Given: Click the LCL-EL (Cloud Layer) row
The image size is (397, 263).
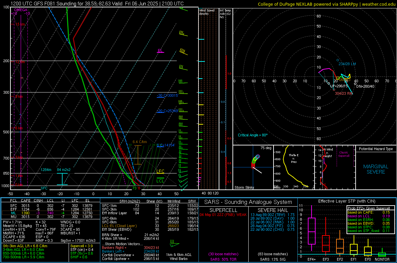Looking at the screenshot, I should coord(150,226).
